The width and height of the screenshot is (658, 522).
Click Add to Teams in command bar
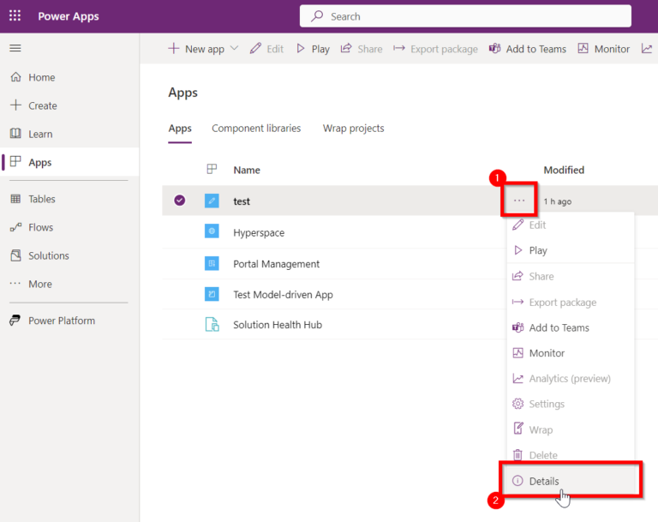tap(528, 49)
